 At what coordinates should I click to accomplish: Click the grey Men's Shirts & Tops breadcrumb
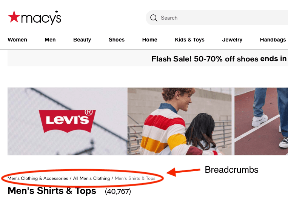pos(135,178)
